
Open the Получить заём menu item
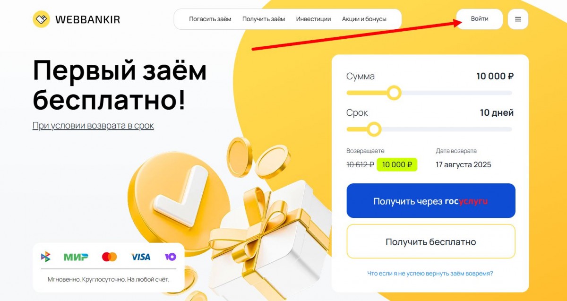[x=264, y=19]
